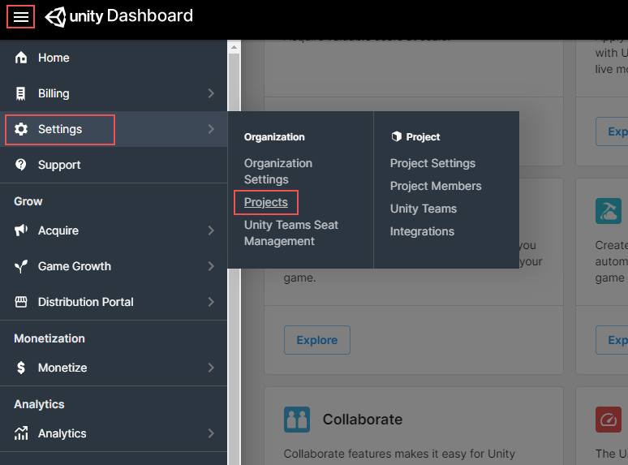Screen dimensions: 628x465
Task: Click the Organization submenu header
Action: tap(274, 137)
